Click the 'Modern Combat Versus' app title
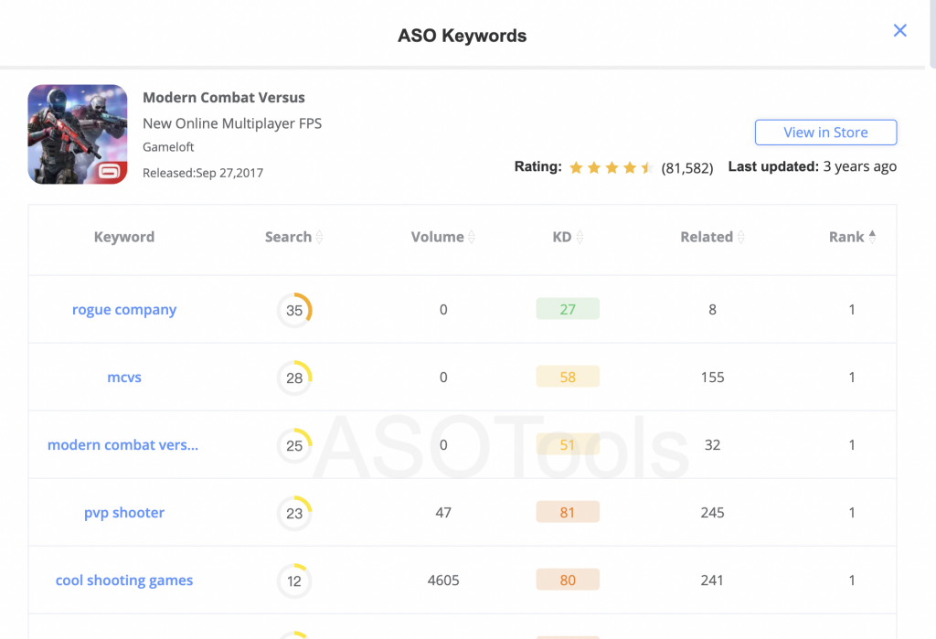936x639 pixels. click(x=224, y=97)
